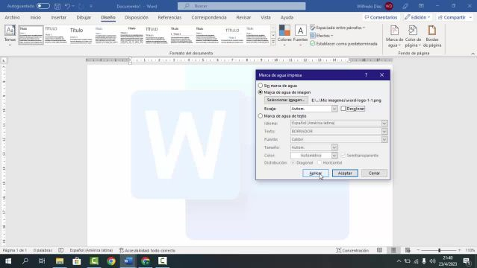Select the Diagonal distribution radio
The height and width of the screenshot is (268, 477).
(293, 163)
